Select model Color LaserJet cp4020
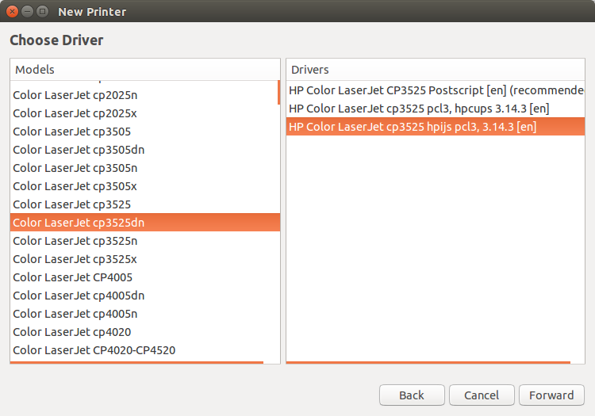The image size is (595, 416). point(144,331)
